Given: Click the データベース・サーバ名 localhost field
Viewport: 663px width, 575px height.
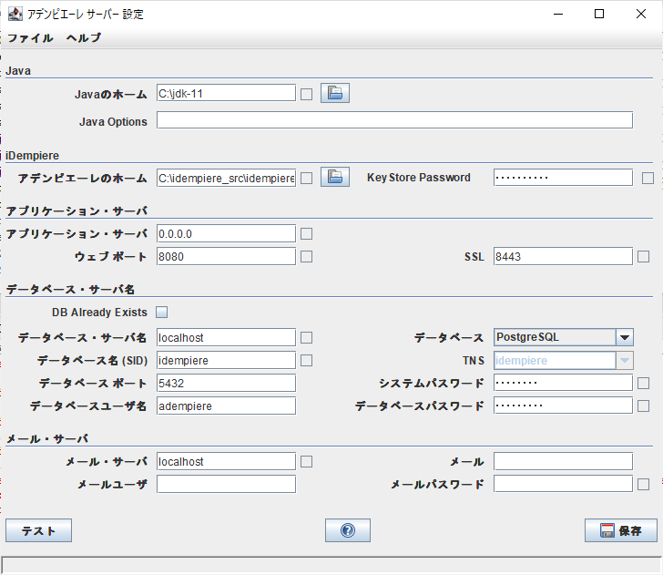Looking at the screenshot, I should click(x=226, y=337).
